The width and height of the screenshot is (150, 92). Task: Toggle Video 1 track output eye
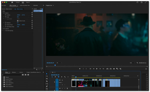coord(62,80)
